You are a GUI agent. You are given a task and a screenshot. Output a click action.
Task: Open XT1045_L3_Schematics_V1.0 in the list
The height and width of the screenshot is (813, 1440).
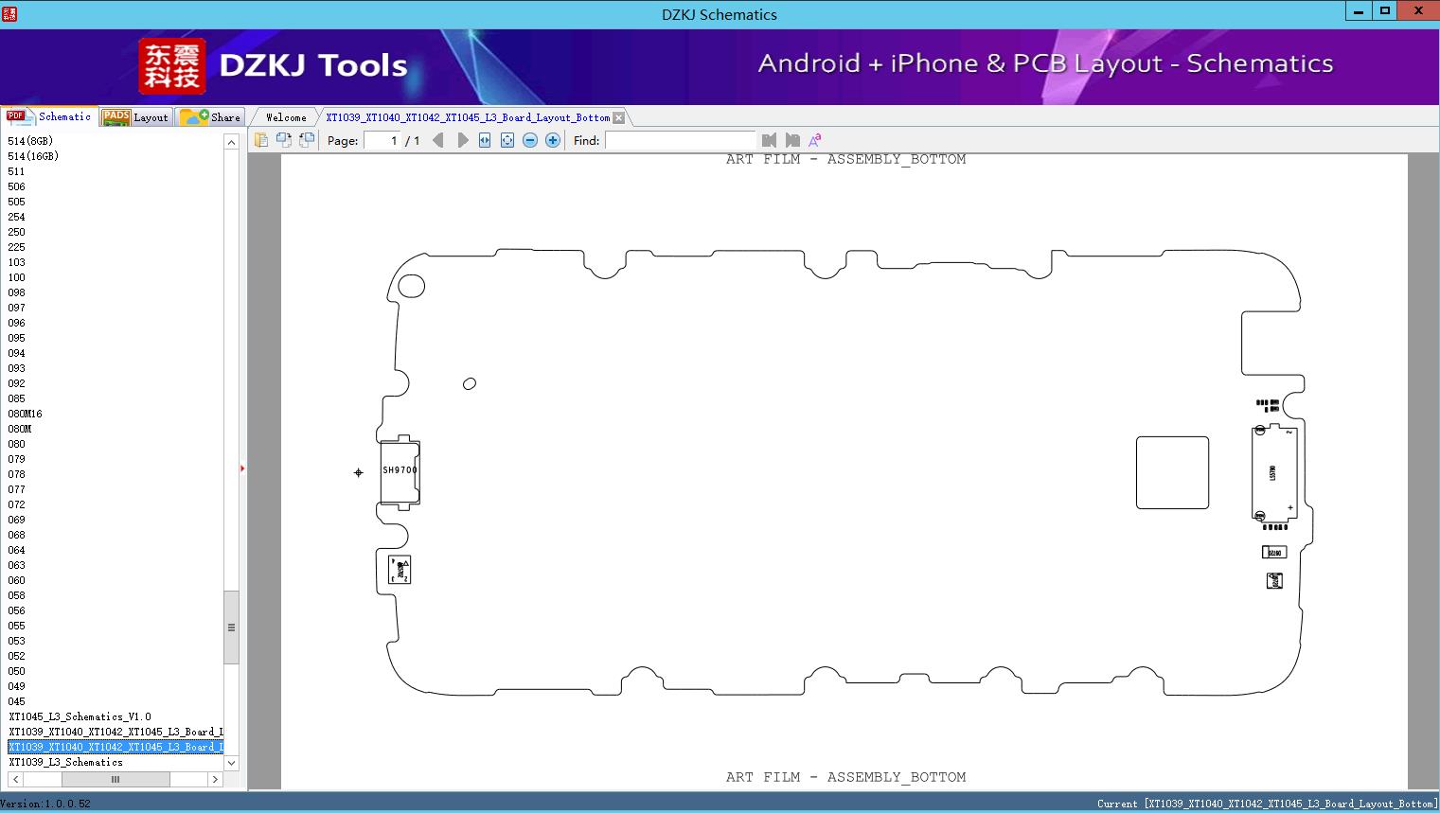point(80,716)
